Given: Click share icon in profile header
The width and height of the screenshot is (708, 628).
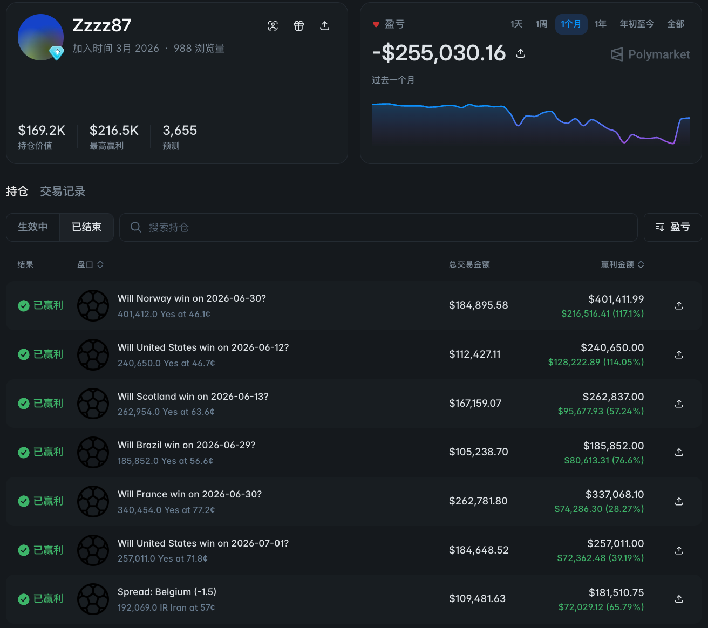Looking at the screenshot, I should click(325, 26).
